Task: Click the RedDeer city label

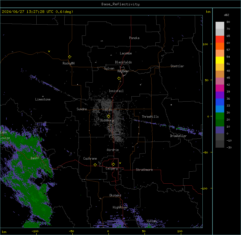Action: [123, 71]
